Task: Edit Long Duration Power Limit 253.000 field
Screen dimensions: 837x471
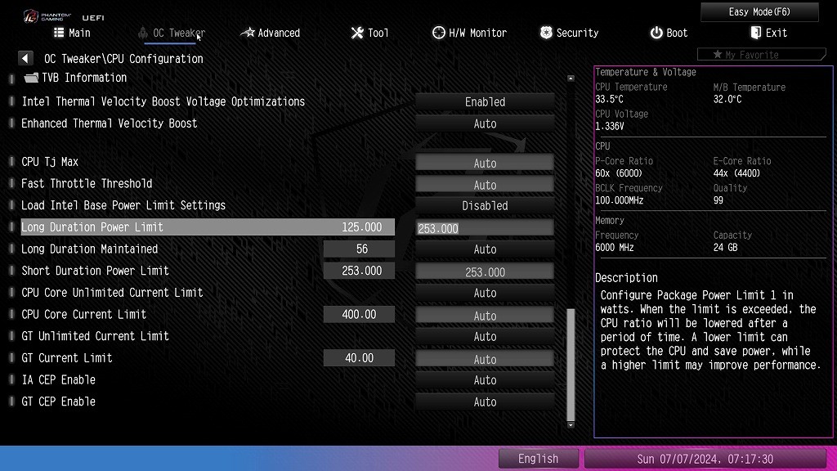Action: pos(485,228)
